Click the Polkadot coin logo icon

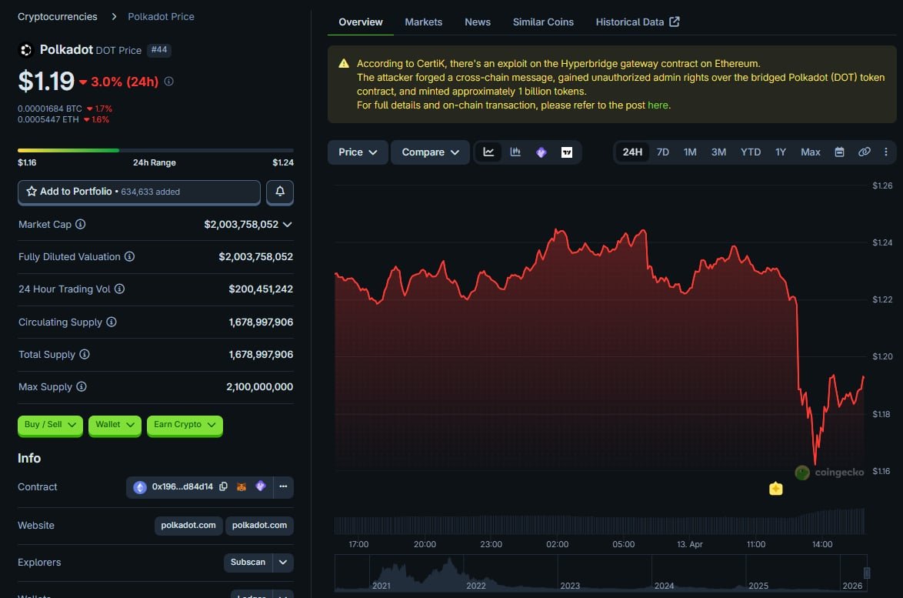pos(26,50)
